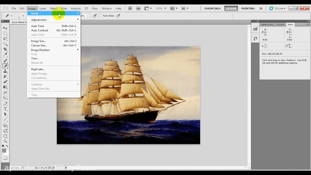Open the Mode submenu
Viewport: 311px width, 175px height.
click(54, 13)
